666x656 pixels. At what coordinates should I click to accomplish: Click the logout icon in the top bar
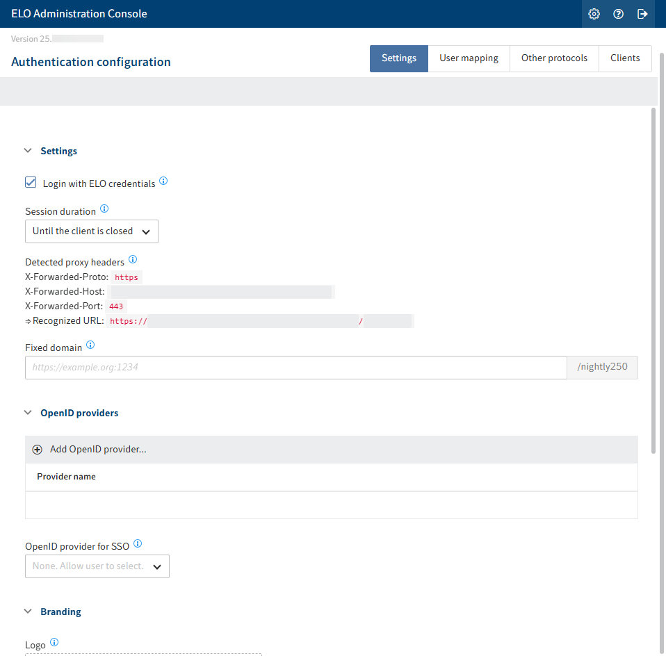[x=642, y=13]
